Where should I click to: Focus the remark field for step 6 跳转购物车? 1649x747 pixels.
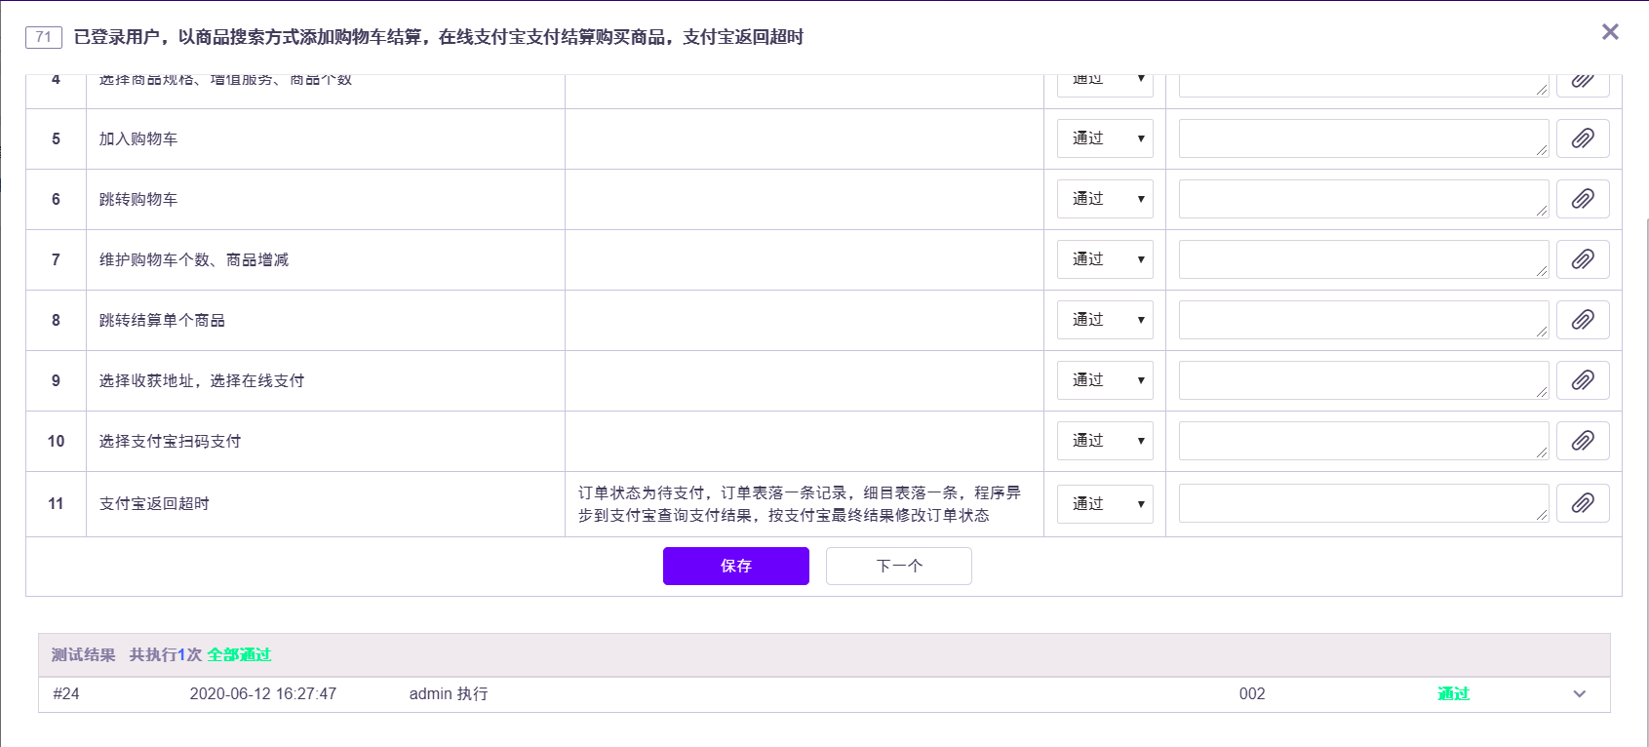[x=1363, y=199]
